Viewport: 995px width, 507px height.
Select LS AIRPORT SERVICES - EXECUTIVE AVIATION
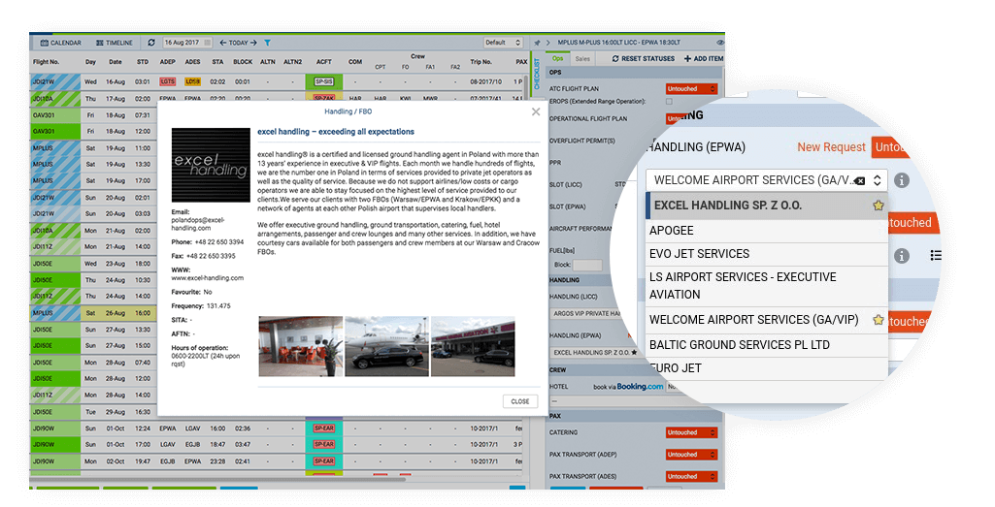coord(767,286)
